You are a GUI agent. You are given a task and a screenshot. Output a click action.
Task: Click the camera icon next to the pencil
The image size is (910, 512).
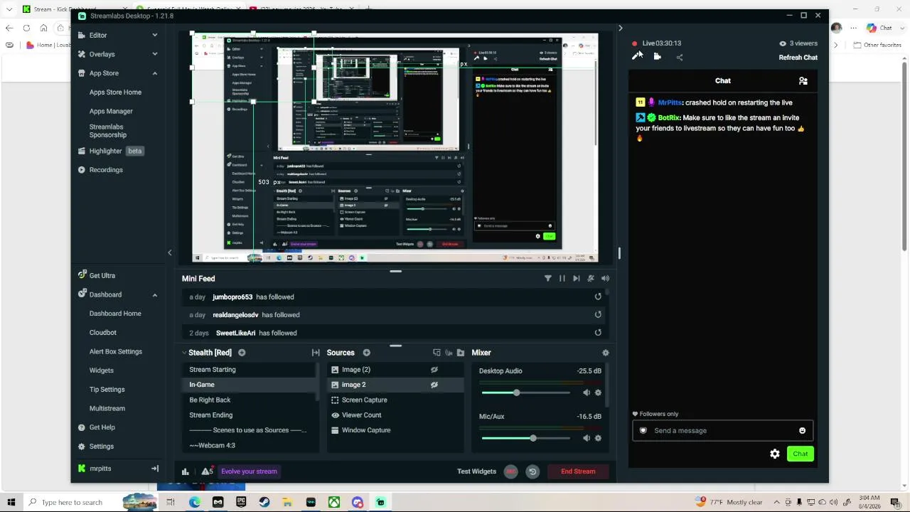tap(658, 57)
